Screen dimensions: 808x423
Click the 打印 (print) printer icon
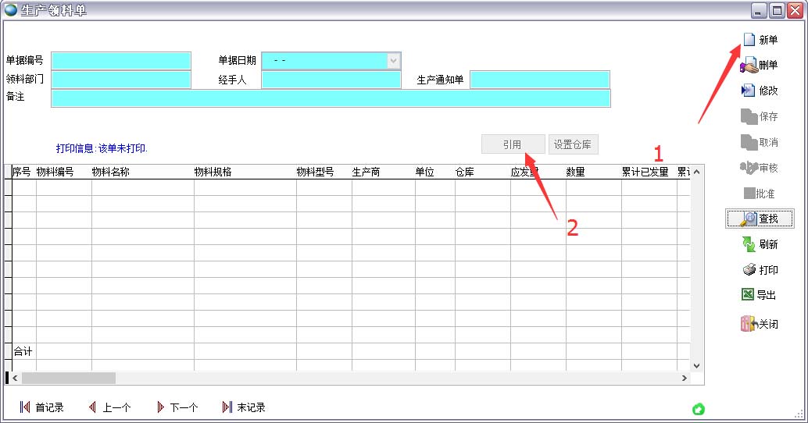tap(748, 270)
